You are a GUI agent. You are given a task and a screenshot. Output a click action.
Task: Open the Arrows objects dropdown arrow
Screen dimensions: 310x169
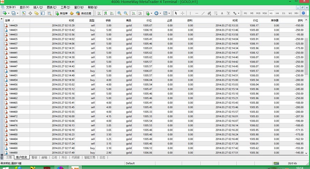[239, 13]
